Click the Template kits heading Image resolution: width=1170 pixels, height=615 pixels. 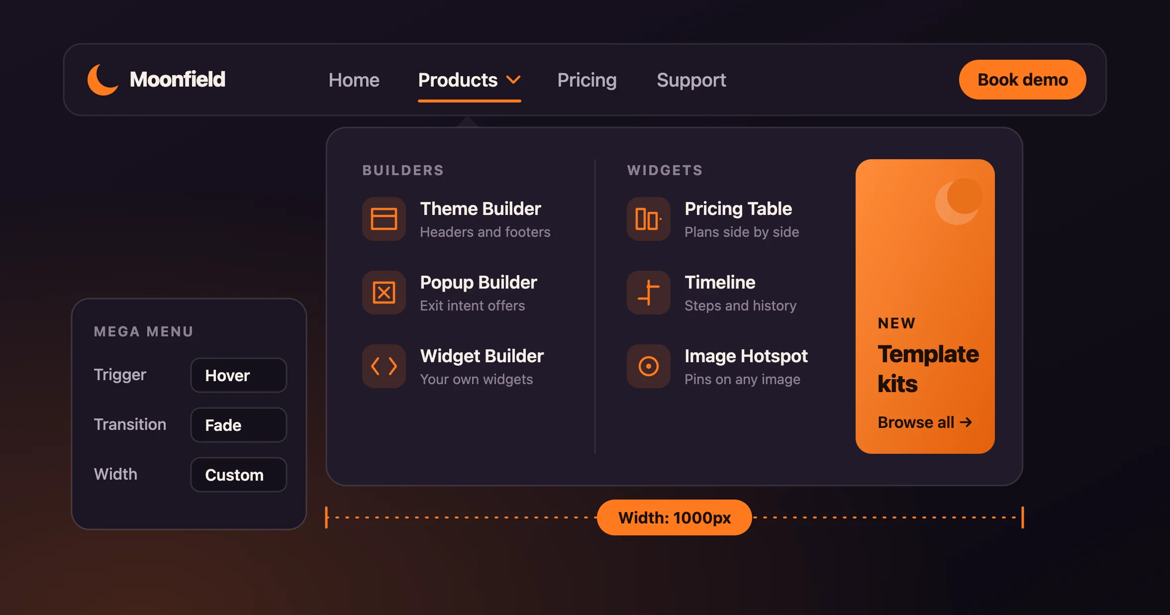click(928, 369)
